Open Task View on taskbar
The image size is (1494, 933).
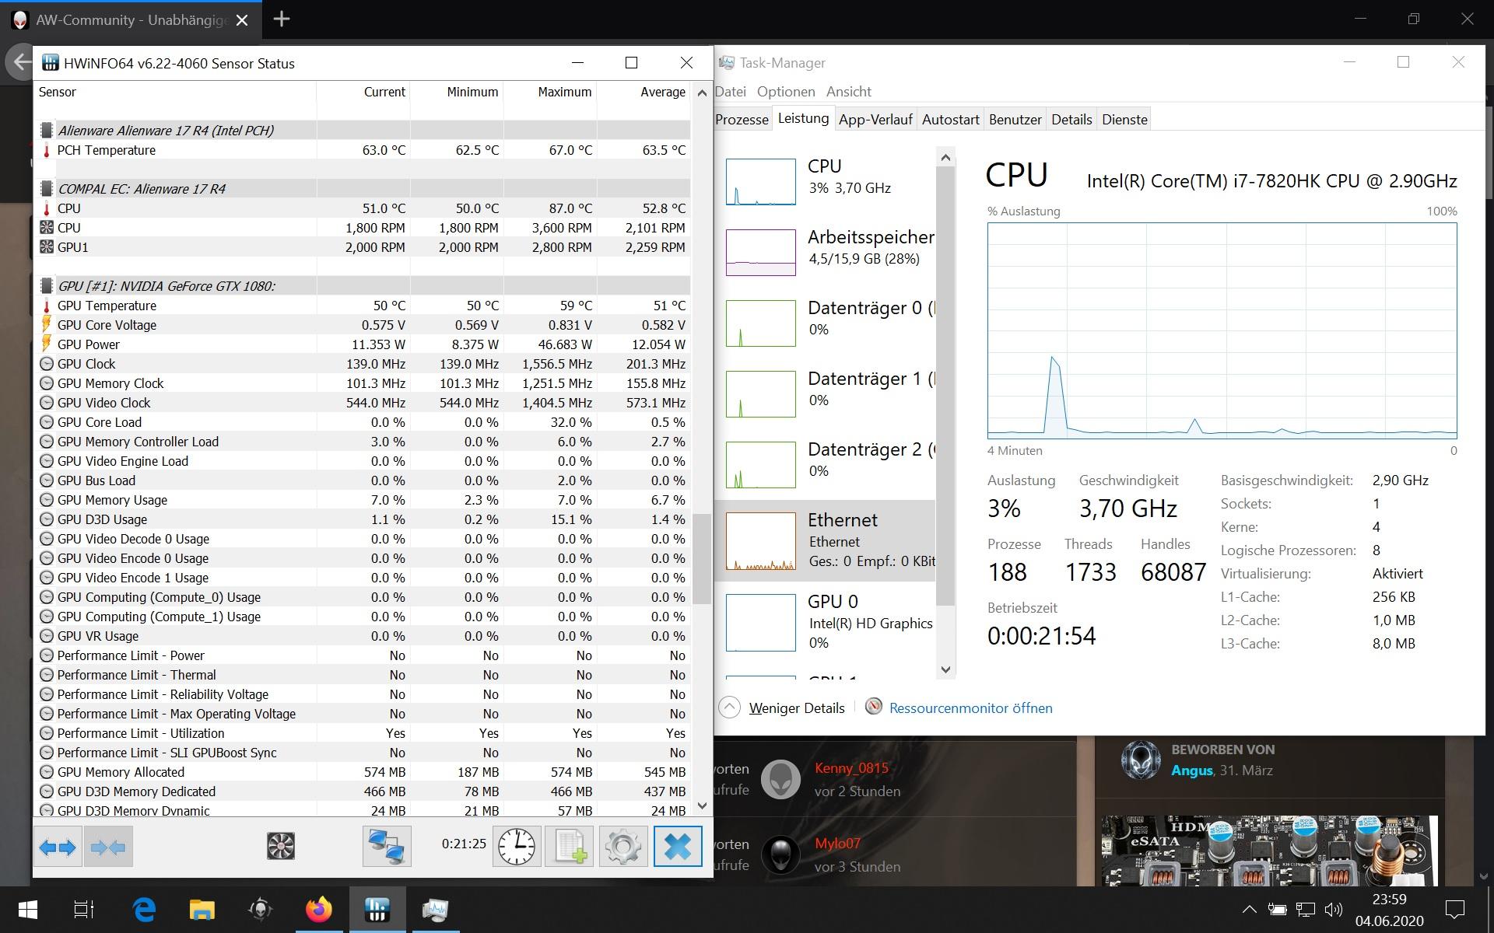84,910
